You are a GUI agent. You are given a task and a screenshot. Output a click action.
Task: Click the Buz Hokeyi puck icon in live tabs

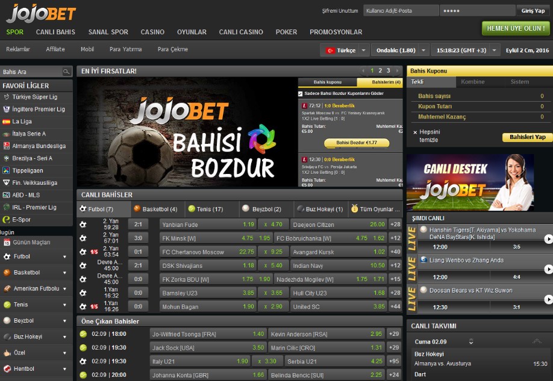pos(301,209)
